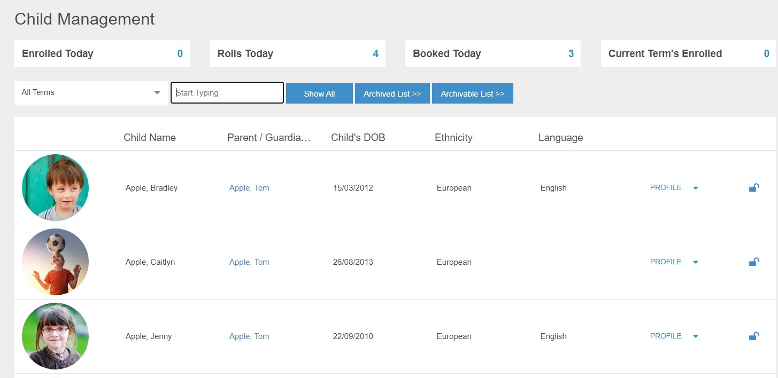Viewport: 778px width, 378px height.
Task: Click the Booked Today card
Action: click(493, 53)
